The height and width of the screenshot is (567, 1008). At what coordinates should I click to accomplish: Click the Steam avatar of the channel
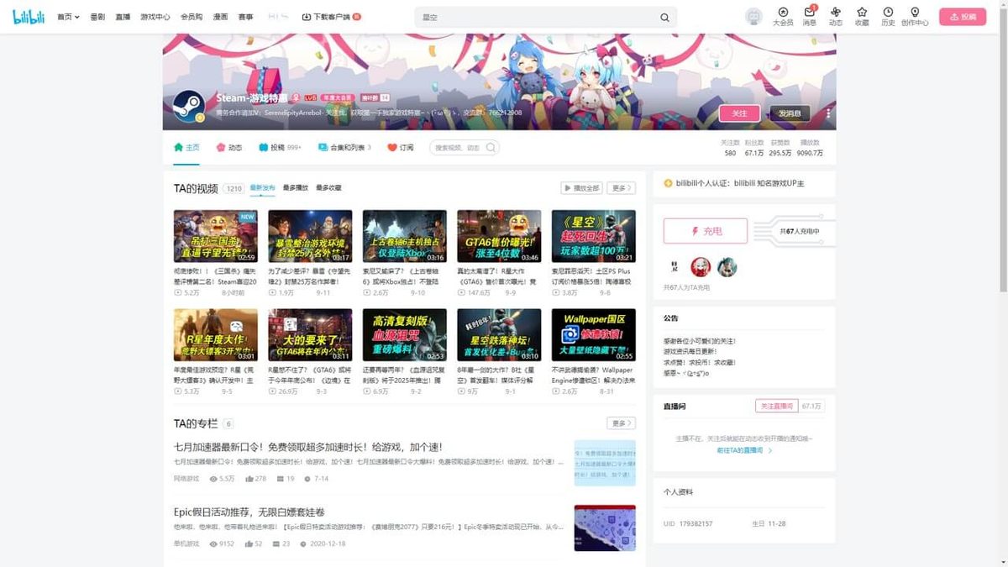pyautogui.click(x=188, y=107)
